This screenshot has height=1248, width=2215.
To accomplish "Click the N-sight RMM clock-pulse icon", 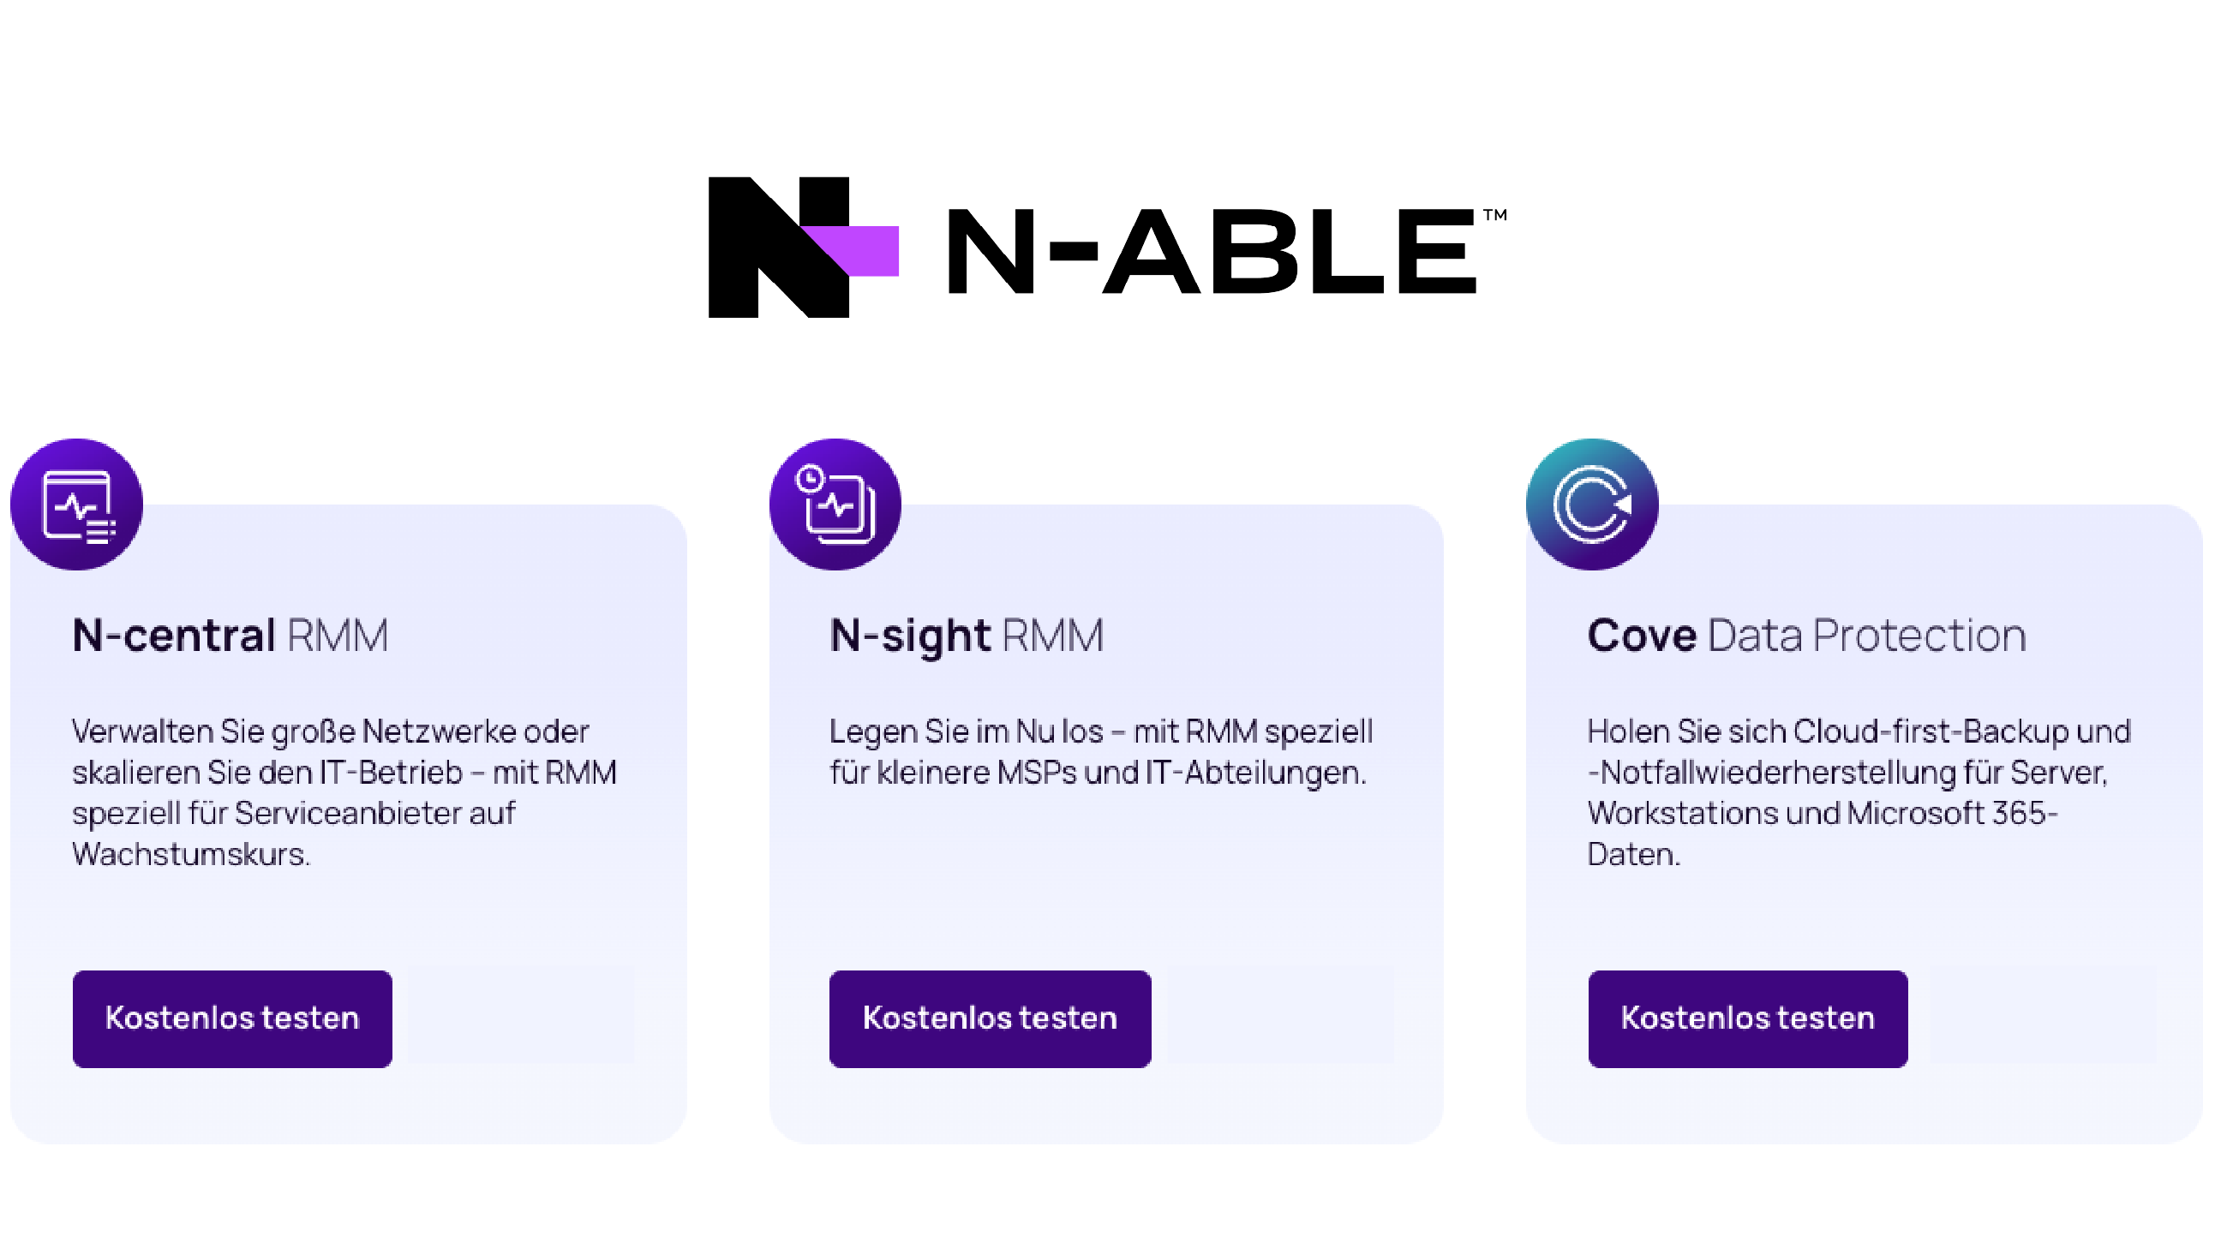I will [835, 505].
